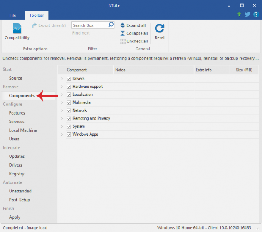
Task: Expand the System tree node
Action: (62, 127)
